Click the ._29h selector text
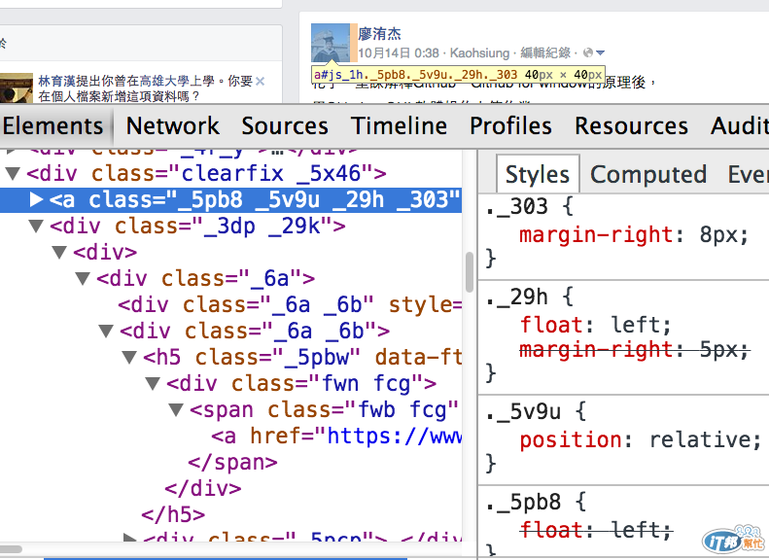The width and height of the screenshot is (769, 560). coord(517,297)
